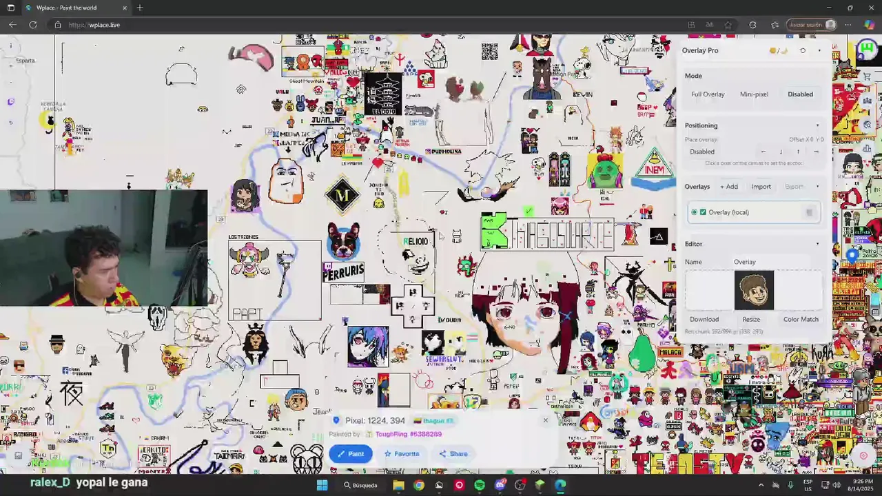This screenshot has width=882, height=496.
Task: Click the Iniciar sesión profile button
Action: (x=812, y=25)
